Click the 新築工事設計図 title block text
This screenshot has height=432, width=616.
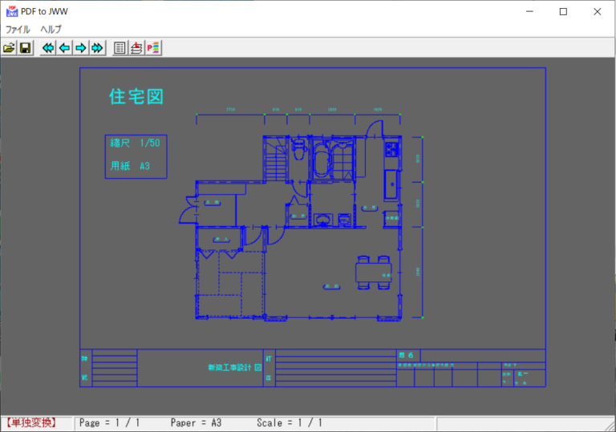pos(234,368)
